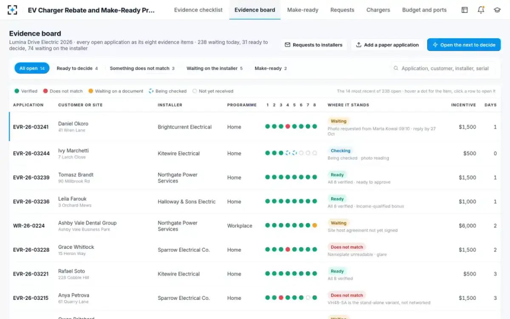
Task: Open application EVR-26-03244
Action: pyautogui.click(x=31, y=154)
